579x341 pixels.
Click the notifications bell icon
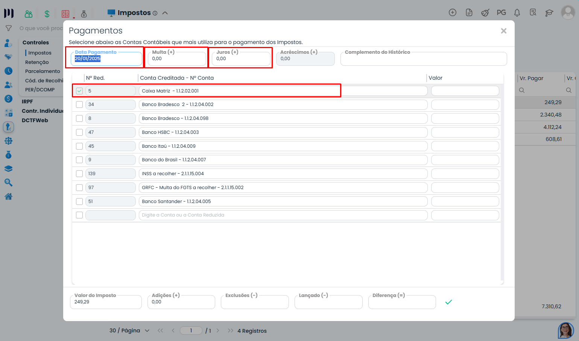(517, 13)
